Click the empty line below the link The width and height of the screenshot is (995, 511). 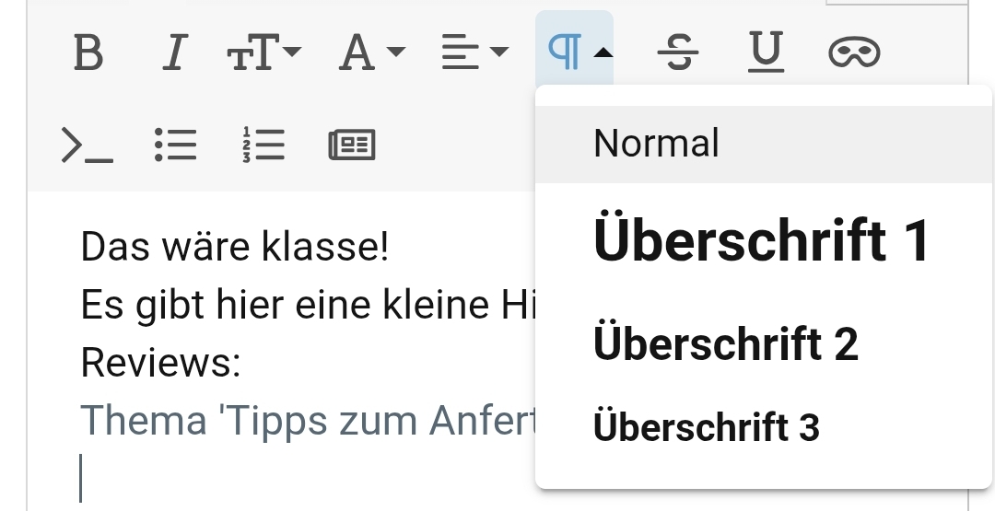click(276, 479)
